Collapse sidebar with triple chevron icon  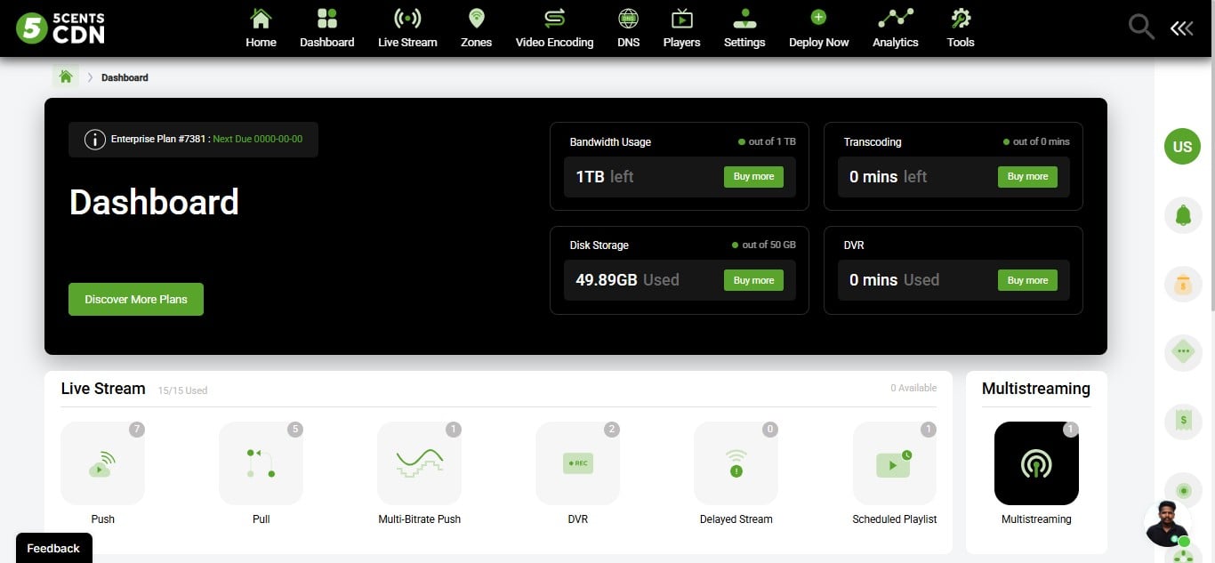point(1182,28)
